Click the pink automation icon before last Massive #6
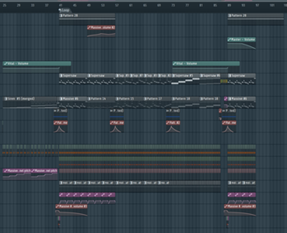The image size is (287, 233). 226,99
